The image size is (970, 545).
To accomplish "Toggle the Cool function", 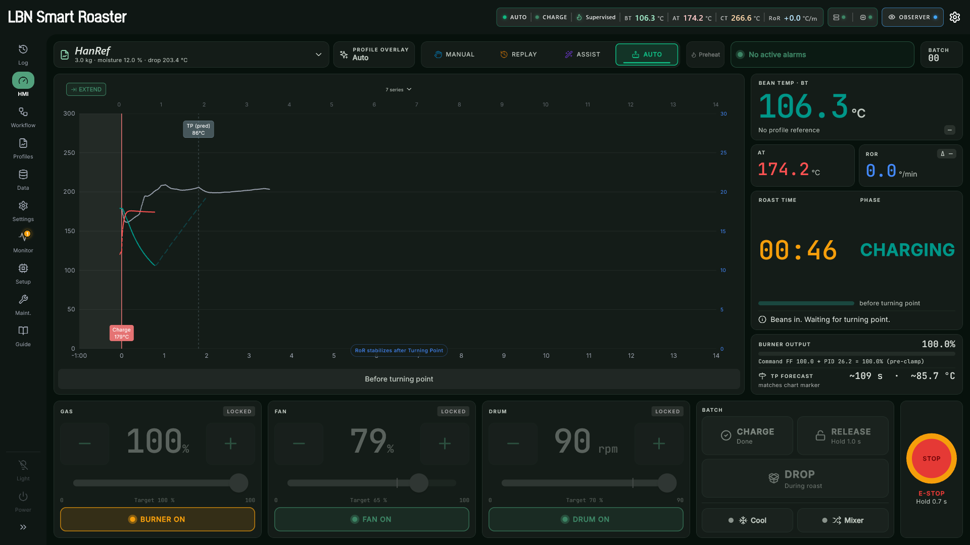I will pos(747,520).
